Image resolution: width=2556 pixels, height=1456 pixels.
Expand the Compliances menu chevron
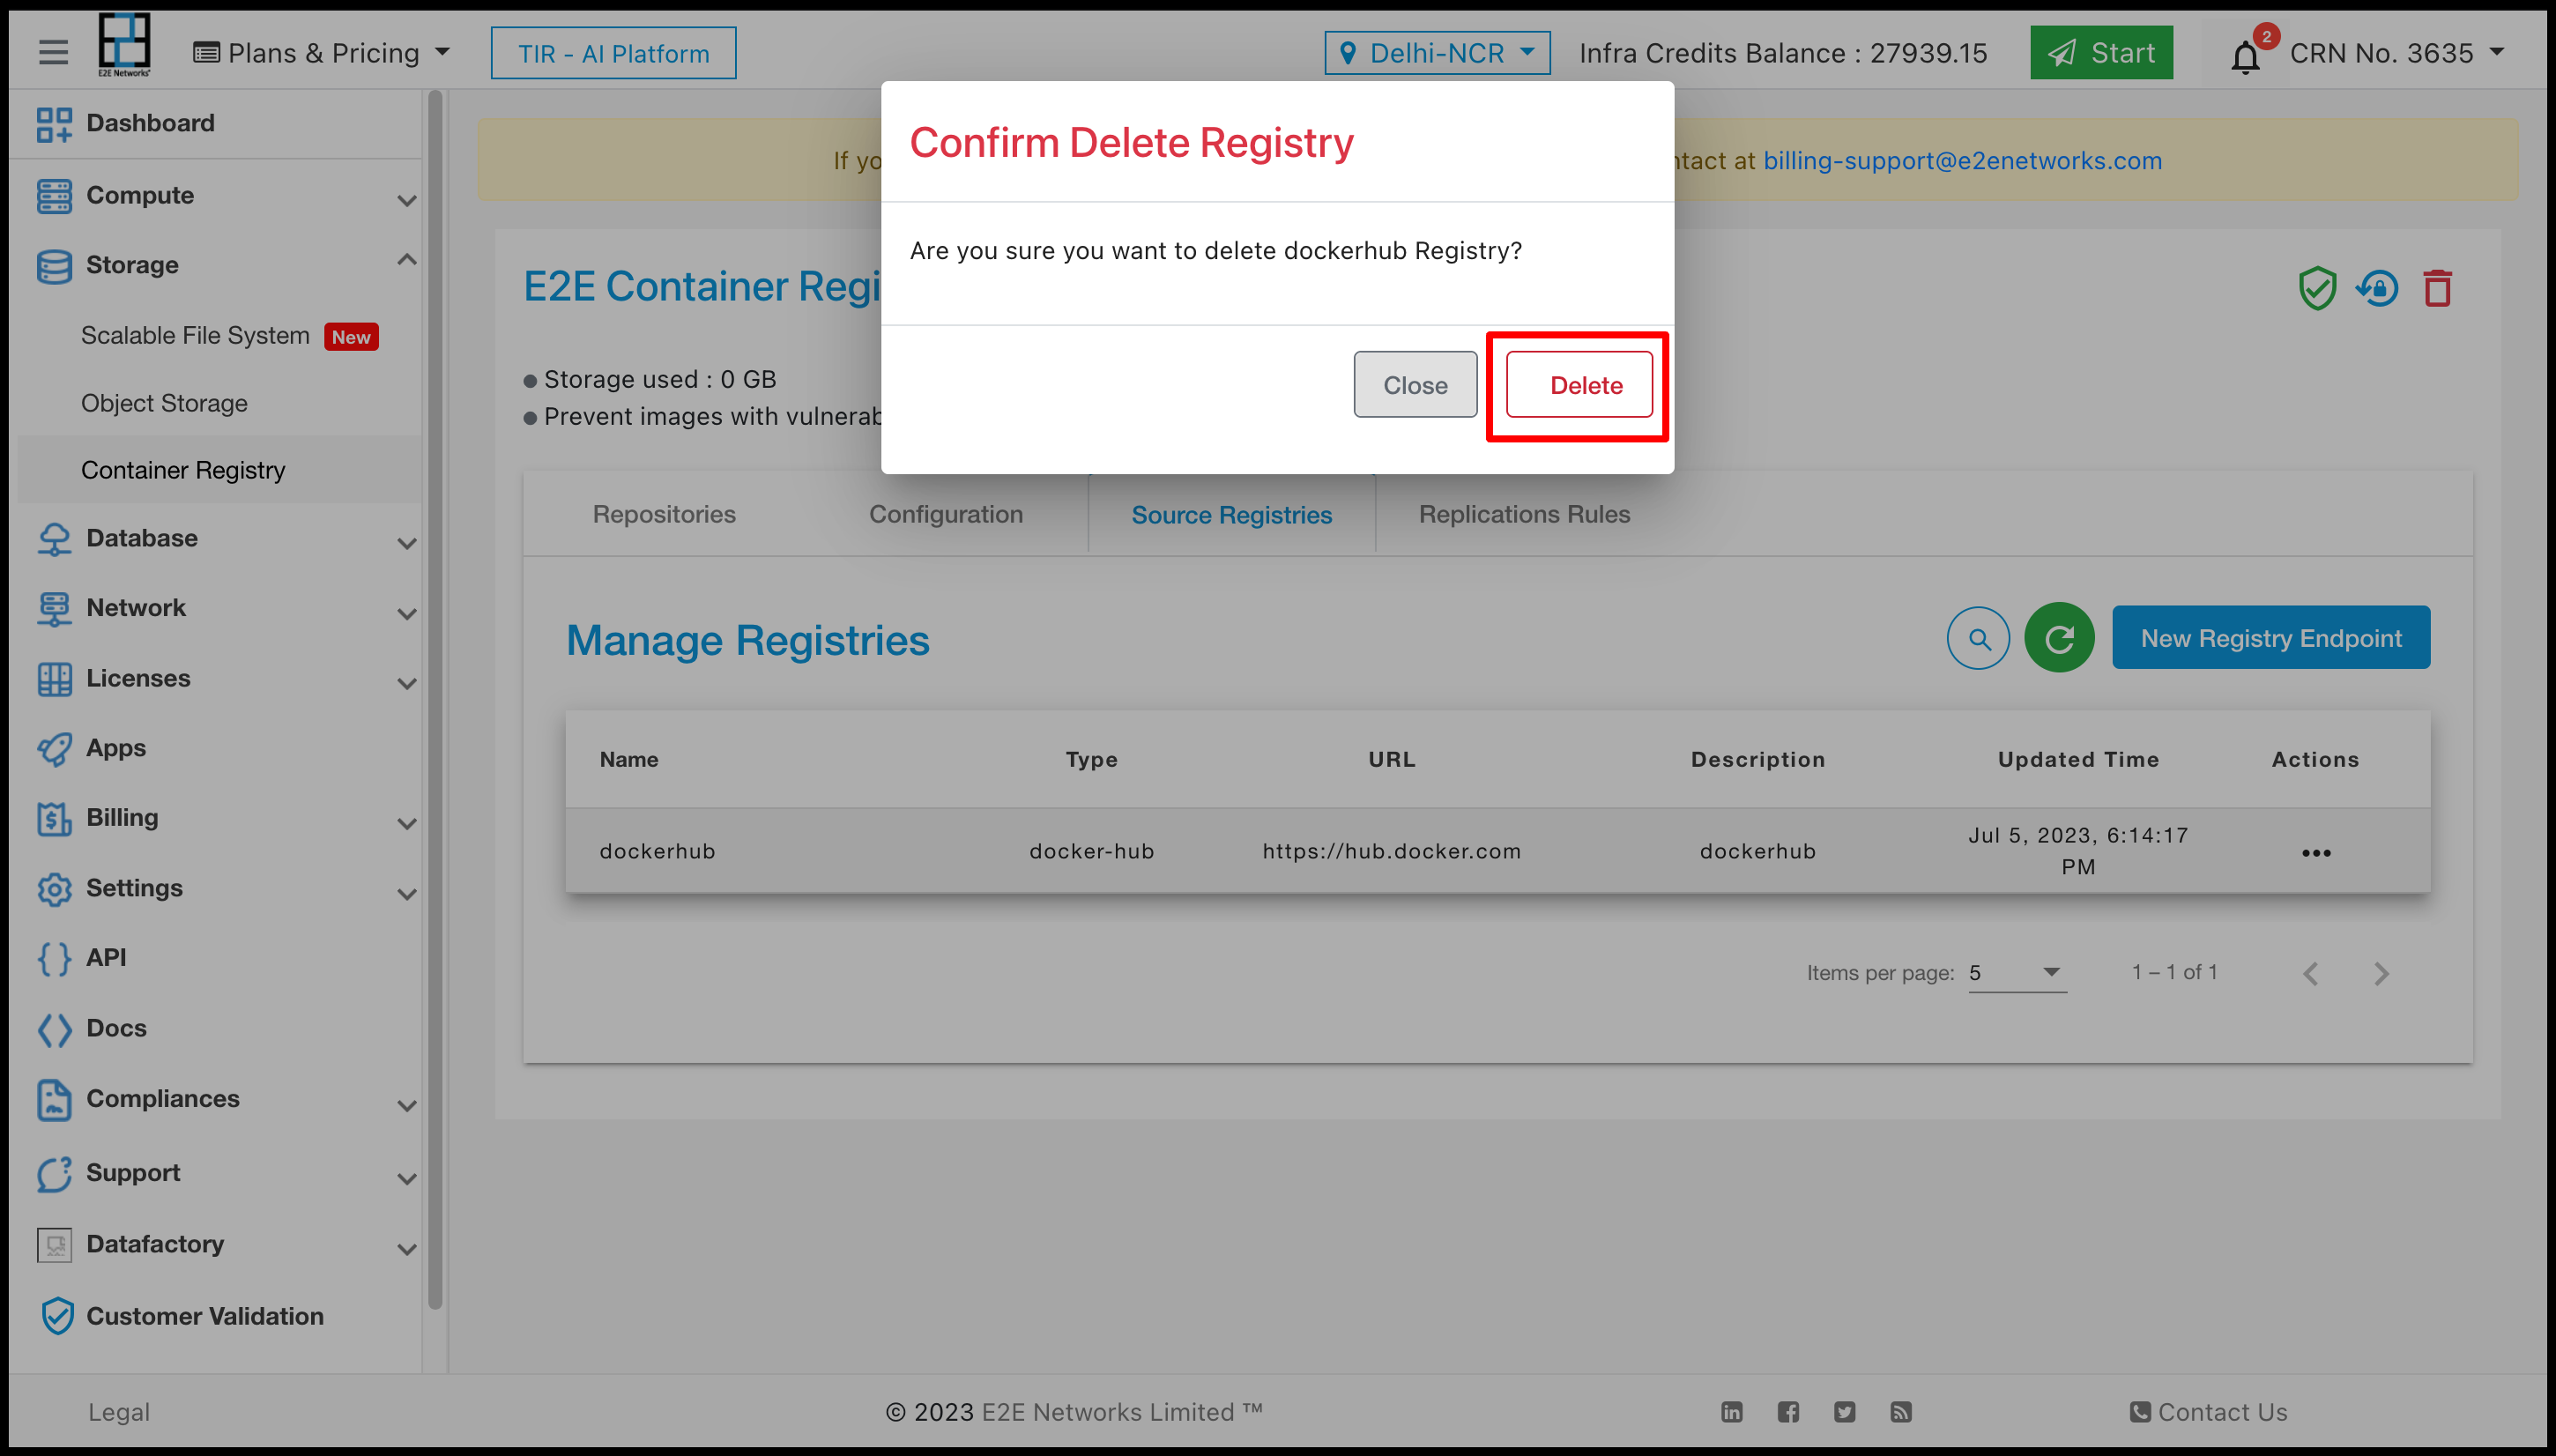click(406, 1106)
